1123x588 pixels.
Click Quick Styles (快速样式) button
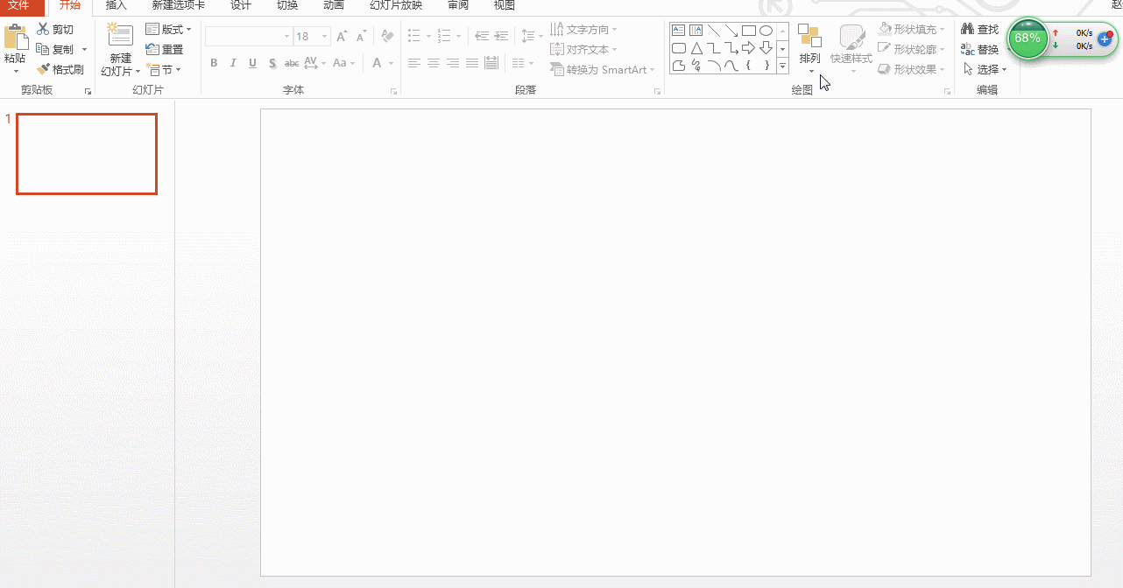click(x=851, y=48)
